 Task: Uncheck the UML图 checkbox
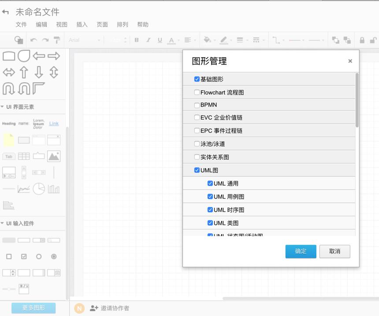[x=197, y=170]
